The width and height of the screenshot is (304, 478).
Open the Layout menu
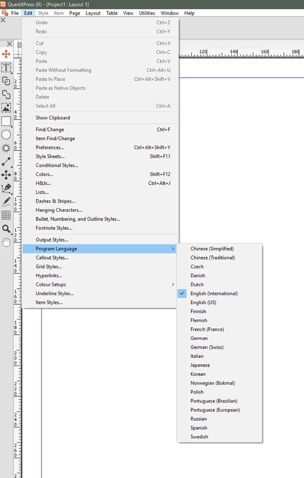coord(93,13)
